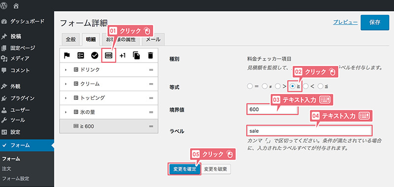Click the duplicate copy icon
The width and height of the screenshot is (394, 187).
pos(136,56)
